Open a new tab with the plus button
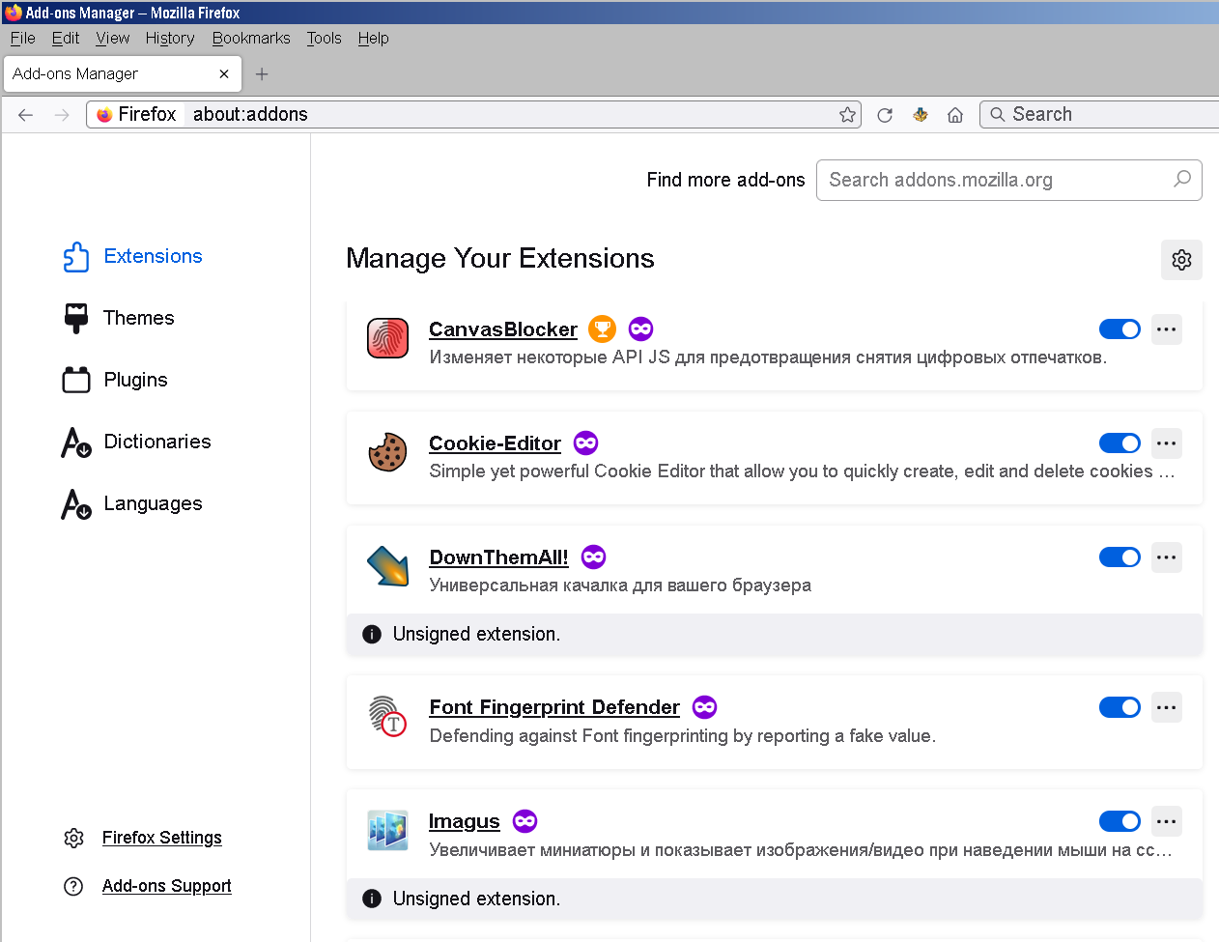This screenshot has height=942, width=1219. [x=262, y=73]
